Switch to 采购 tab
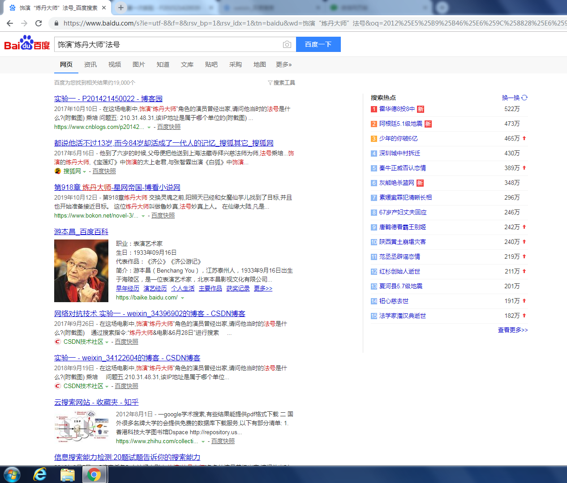This screenshot has width=567, height=483. (x=236, y=64)
